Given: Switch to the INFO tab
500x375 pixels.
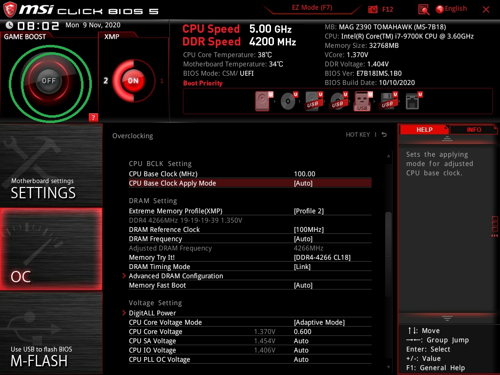Looking at the screenshot, I should (x=474, y=130).
